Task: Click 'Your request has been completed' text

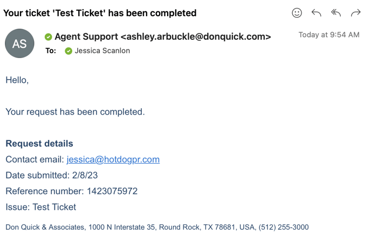Action: [75, 112]
